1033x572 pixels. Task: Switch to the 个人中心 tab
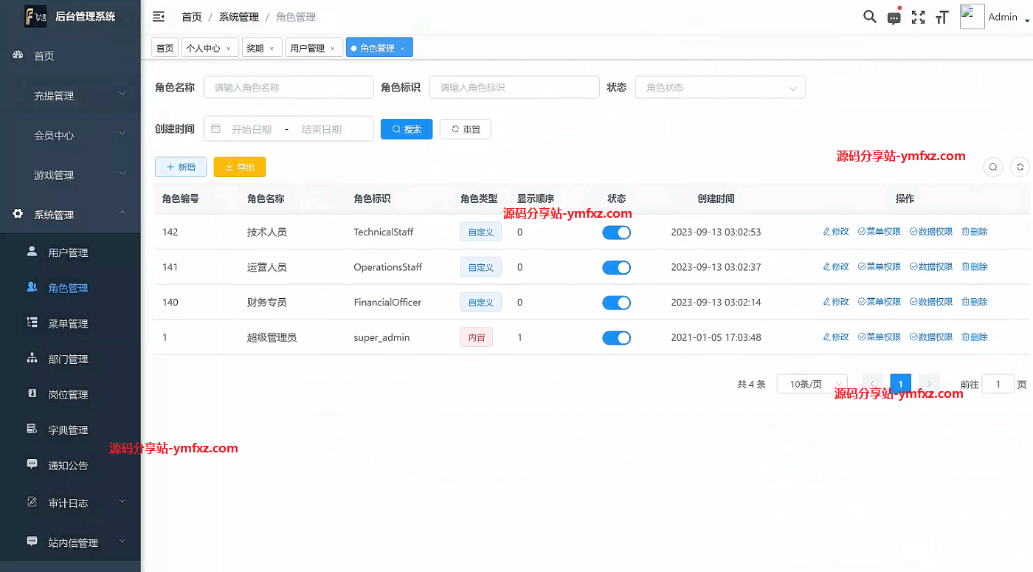(203, 48)
